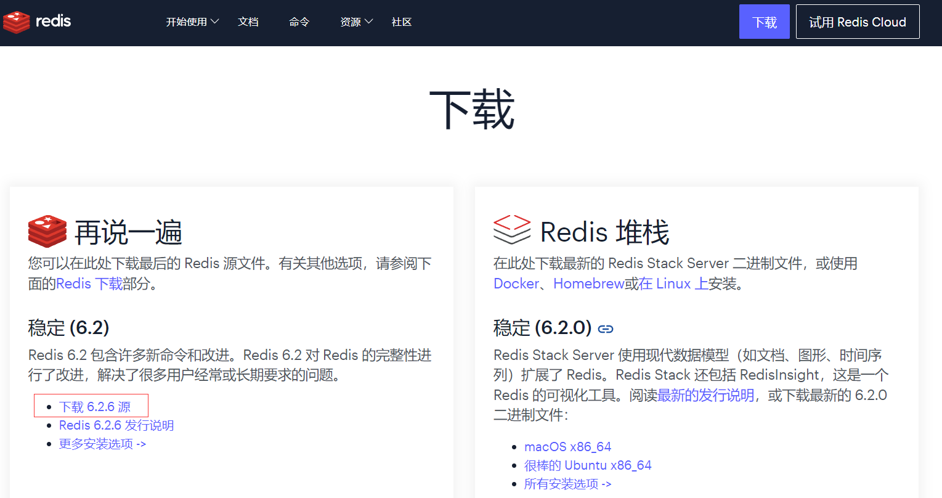Image resolution: width=942 pixels, height=498 pixels.
Task: Open the 社区 navigation item
Action: pyautogui.click(x=402, y=22)
